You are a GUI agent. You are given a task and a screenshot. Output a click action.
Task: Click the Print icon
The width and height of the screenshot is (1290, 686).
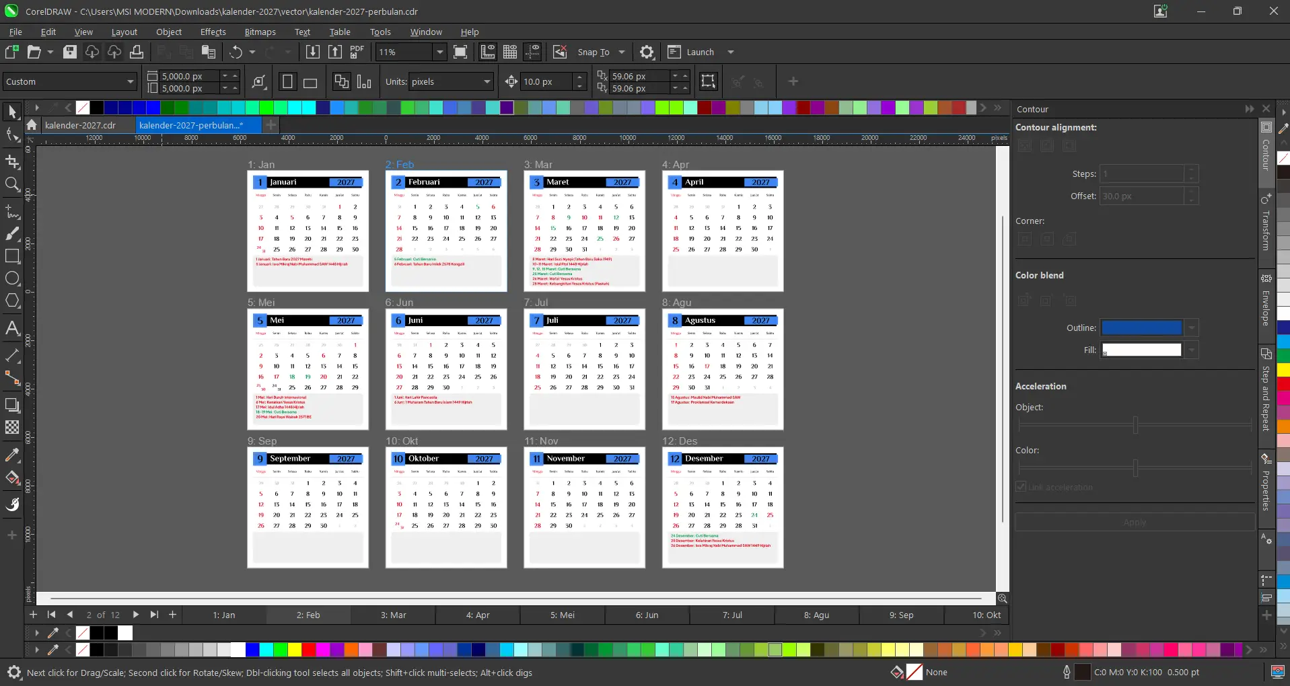(x=137, y=52)
